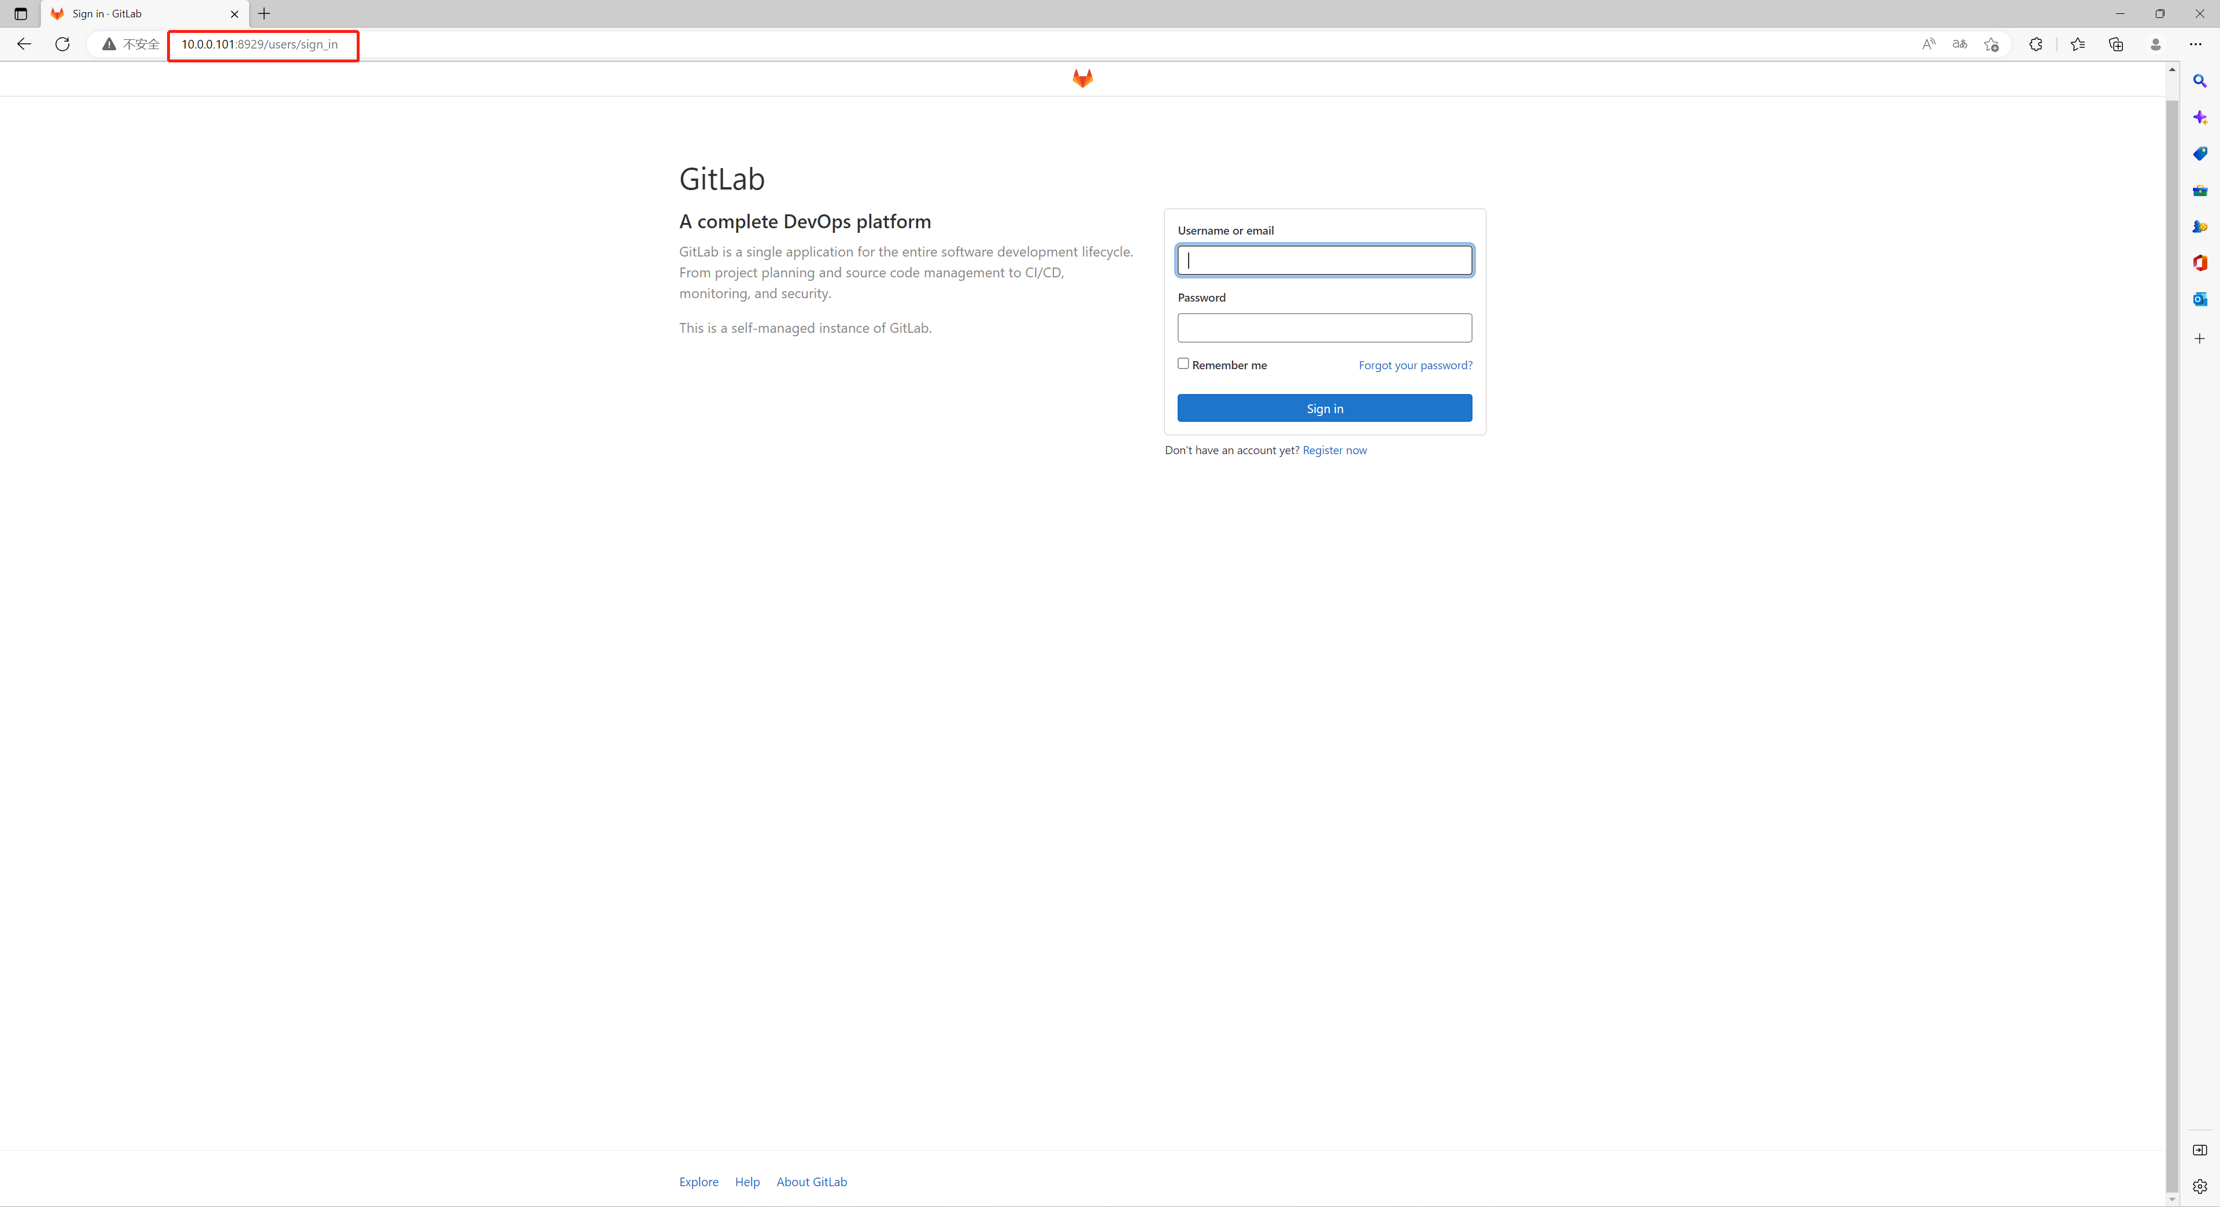Open the tab actions menu icon

click(x=21, y=14)
